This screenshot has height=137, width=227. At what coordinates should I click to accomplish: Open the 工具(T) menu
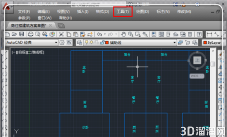(123, 12)
